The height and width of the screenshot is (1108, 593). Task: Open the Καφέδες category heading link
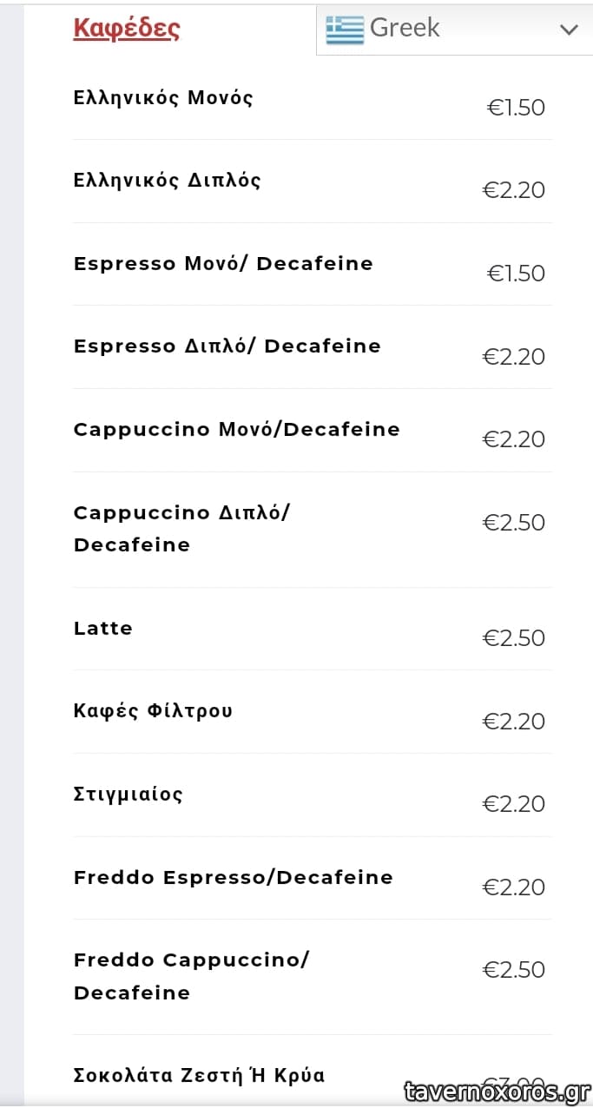tap(127, 29)
